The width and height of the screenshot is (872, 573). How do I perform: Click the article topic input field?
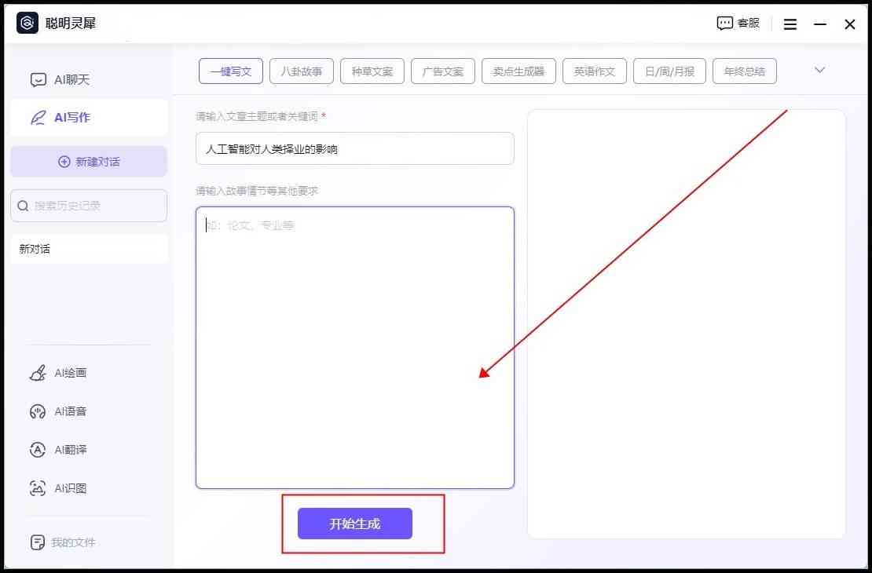tap(354, 148)
